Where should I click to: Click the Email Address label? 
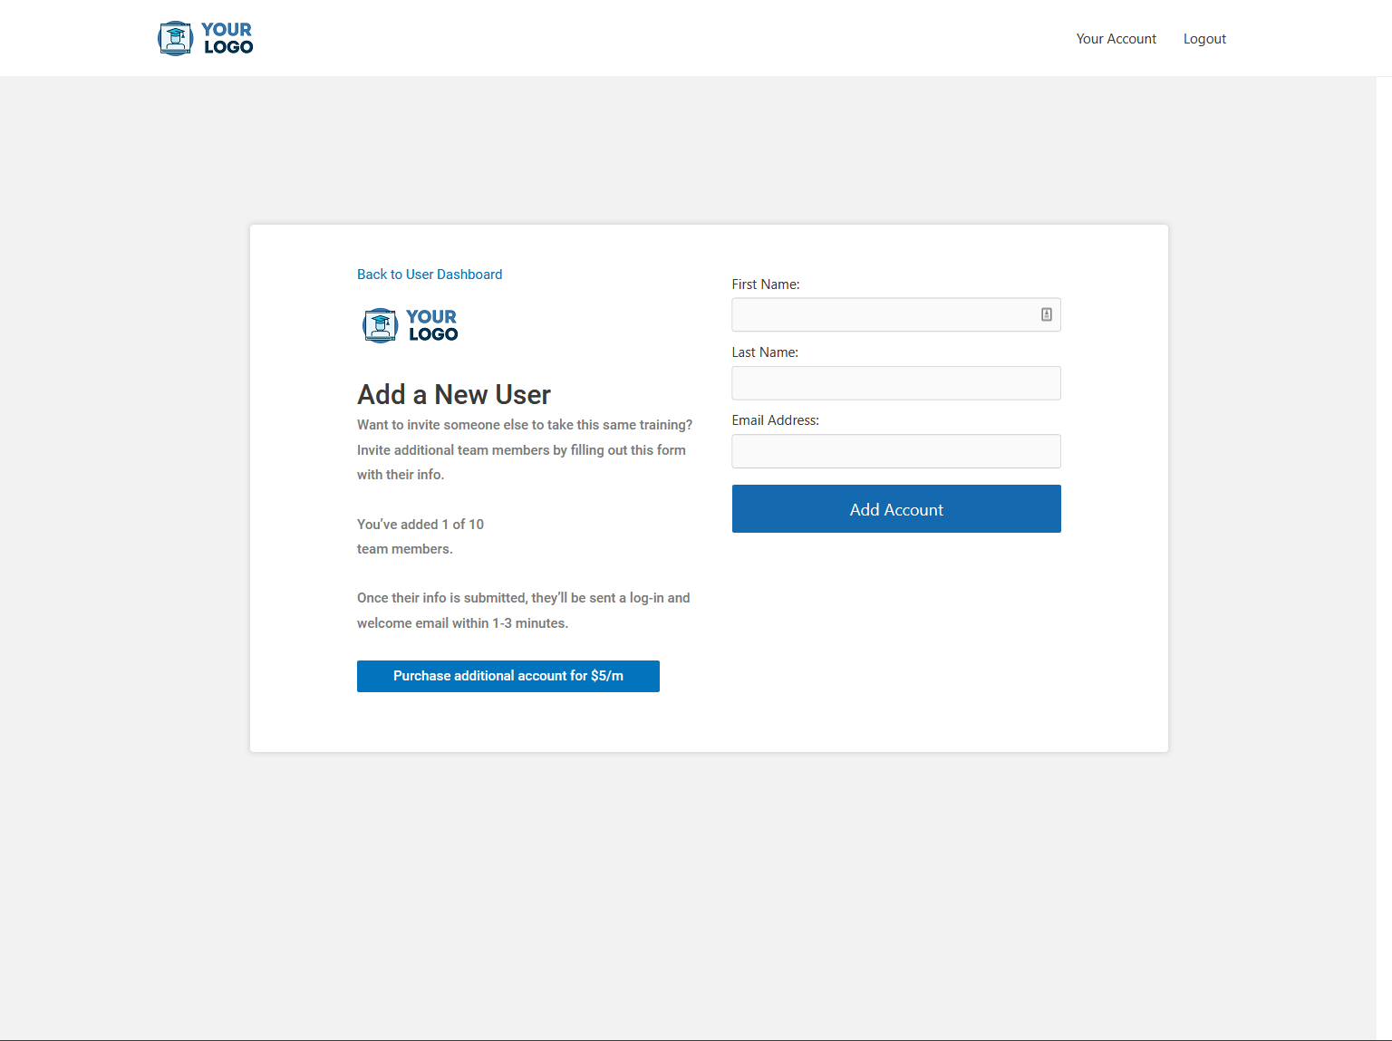(x=775, y=420)
